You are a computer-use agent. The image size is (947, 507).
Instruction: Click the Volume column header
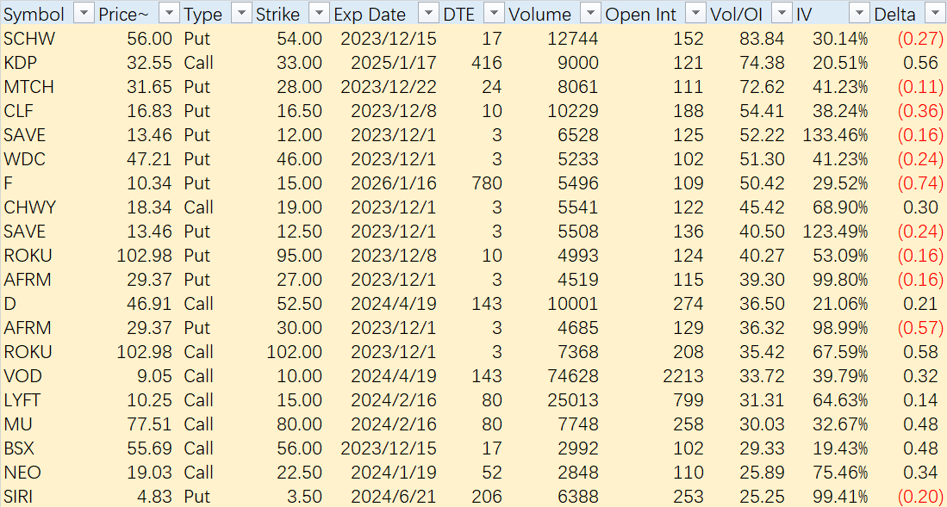click(539, 14)
